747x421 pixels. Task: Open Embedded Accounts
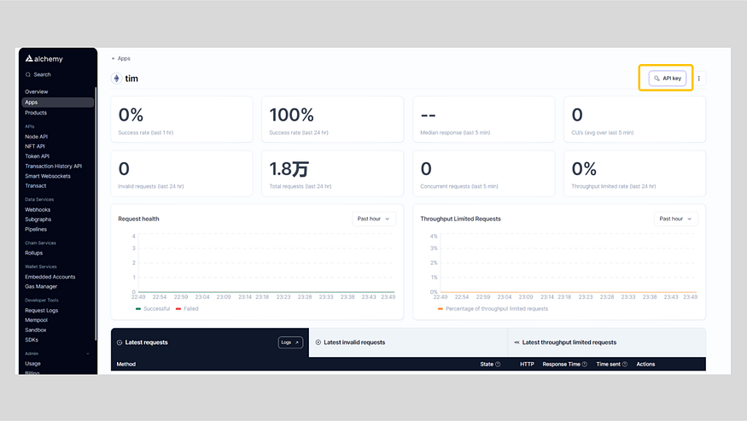pos(50,277)
